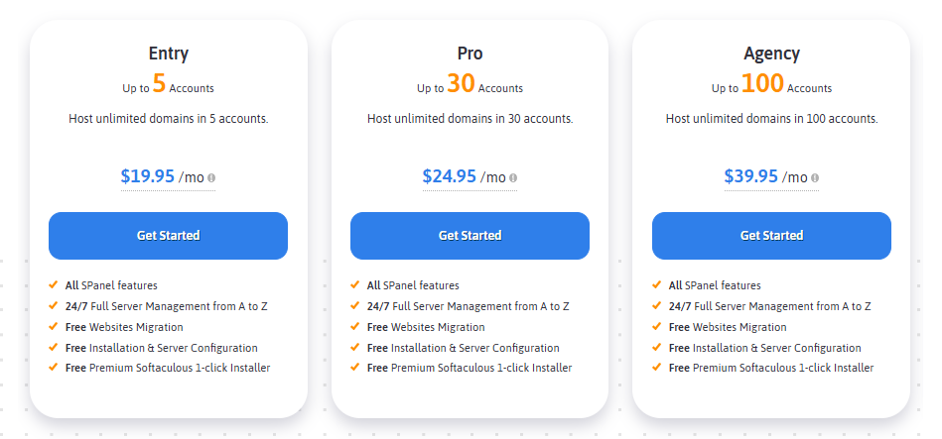Click checkmark beside Agency plan's All SPanel features

tap(656, 285)
